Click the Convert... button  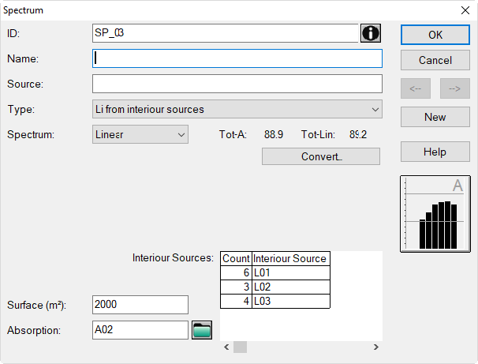321,156
